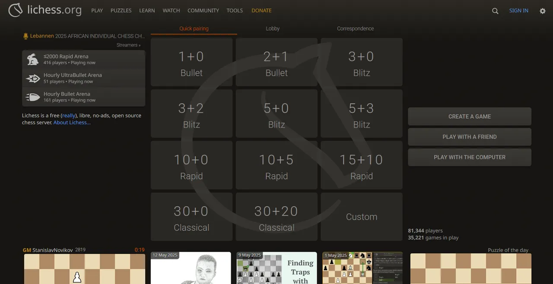Click the UltraBullet Arena icon
This screenshot has width=553, height=284.
(33, 78)
